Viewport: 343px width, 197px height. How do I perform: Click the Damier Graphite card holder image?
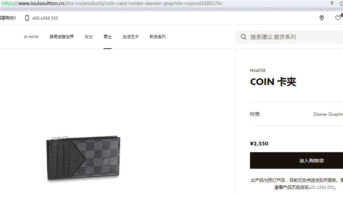coord(83,158)
